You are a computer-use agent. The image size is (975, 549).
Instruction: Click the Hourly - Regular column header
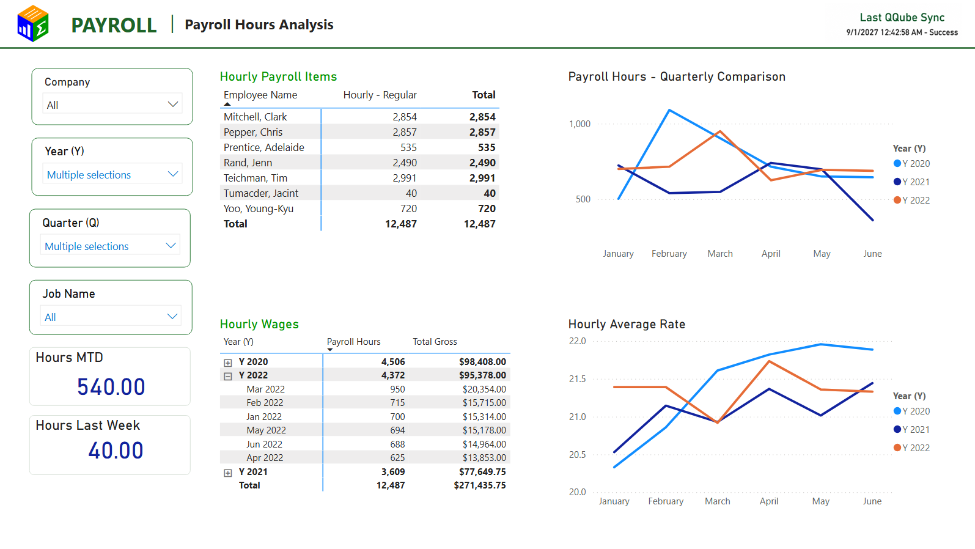(380, 95)
